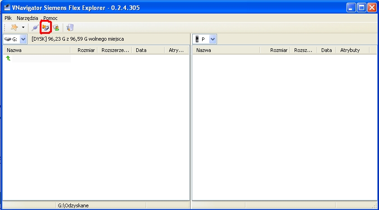Open the dropdown arrow beside the star icon
379x210 pixels.
coord(23,28)
